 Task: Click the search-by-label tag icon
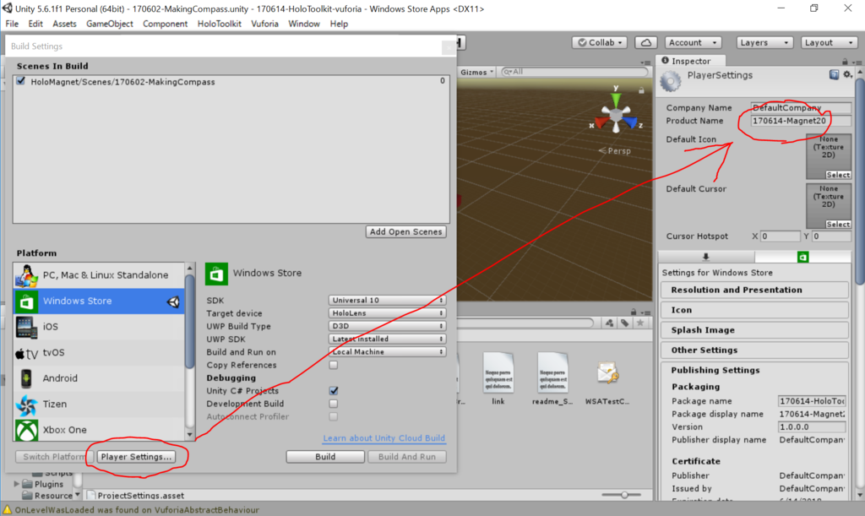pos(624,323)
